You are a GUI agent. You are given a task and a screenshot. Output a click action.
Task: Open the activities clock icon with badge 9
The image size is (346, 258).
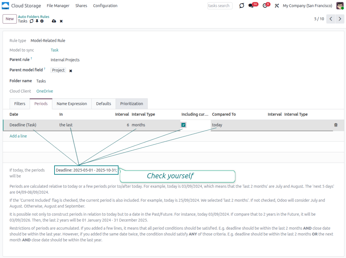pos(265,6)
